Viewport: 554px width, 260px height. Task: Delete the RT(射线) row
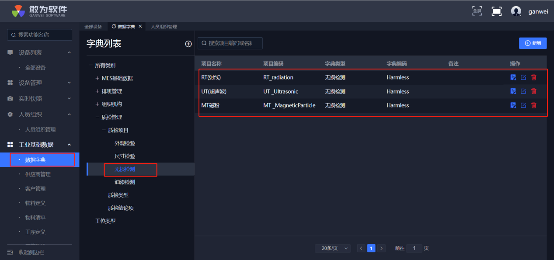pos(533,77)
